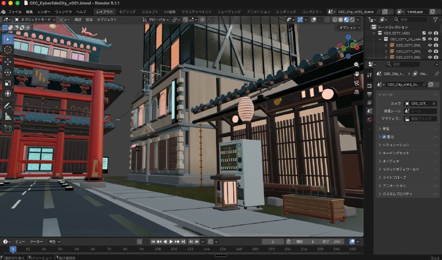The width and height of the screenshot is (442, 260).
Task: Select the Cursor tool in toolbar
Action: [x=8, y=50]
